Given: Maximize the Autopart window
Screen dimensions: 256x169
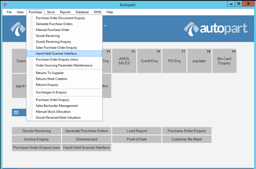Looking at the screenshot, I should (239, 4).
